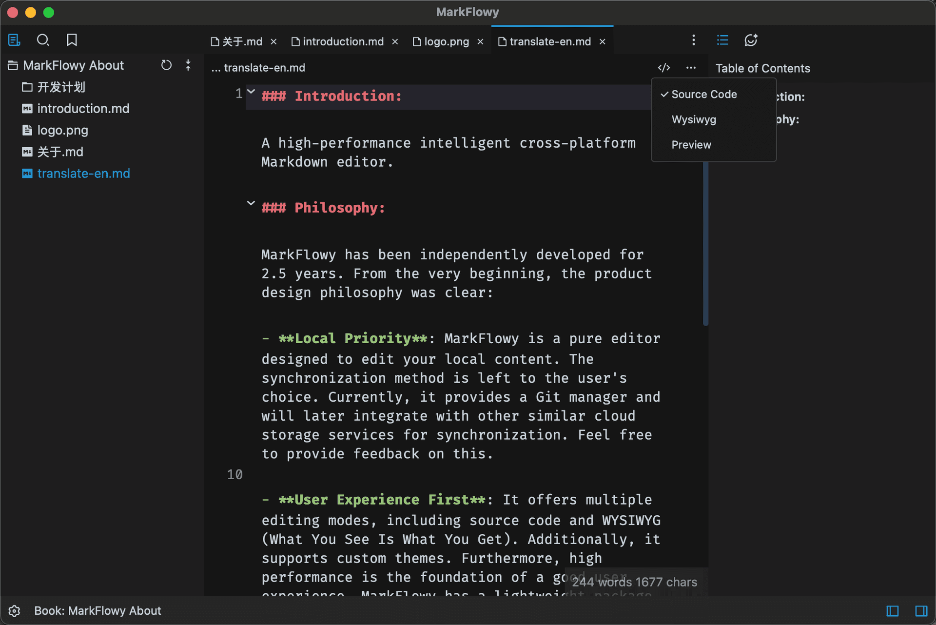The height and width of the screenshot is (625, 936).
Task: Open the bookmarks sidebar icon
Action: point(72,40)
